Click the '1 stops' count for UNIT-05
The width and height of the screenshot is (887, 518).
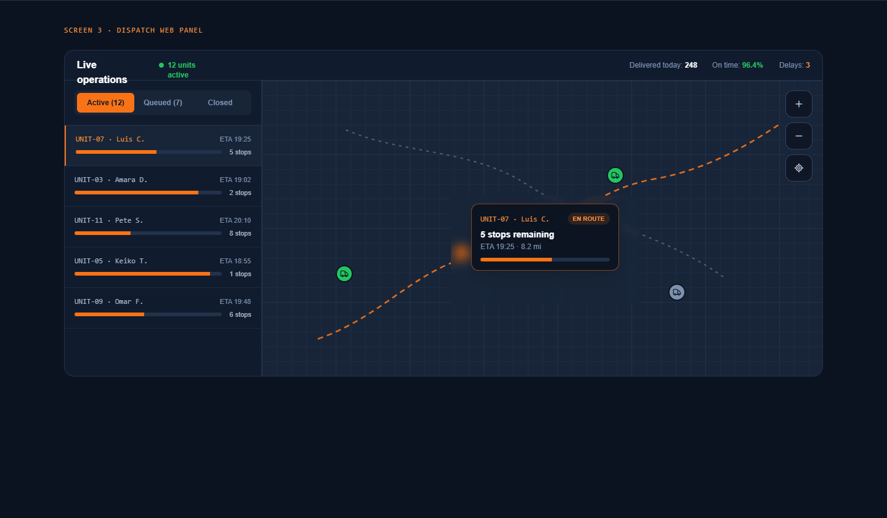(240, 274)
